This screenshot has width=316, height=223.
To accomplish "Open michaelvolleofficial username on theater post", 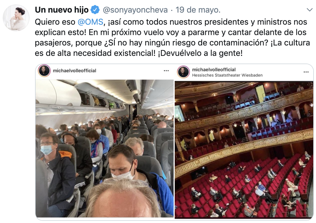I will tap(214, 70).
